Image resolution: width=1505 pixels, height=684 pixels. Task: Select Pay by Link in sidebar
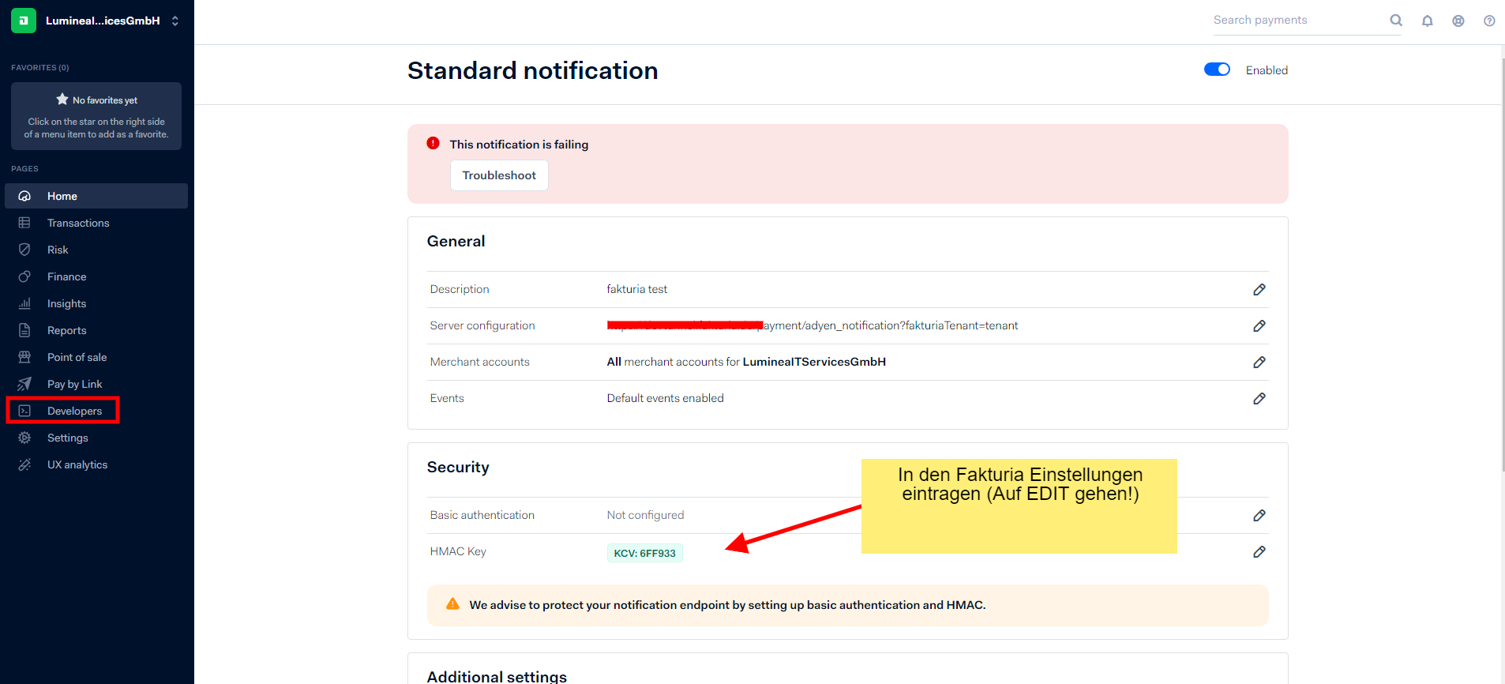[x=74, y=384]
